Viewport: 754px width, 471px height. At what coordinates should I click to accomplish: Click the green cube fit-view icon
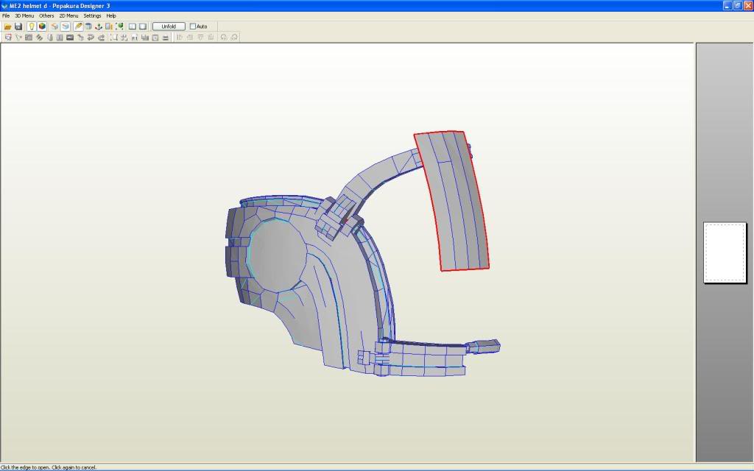click(120, 26)
